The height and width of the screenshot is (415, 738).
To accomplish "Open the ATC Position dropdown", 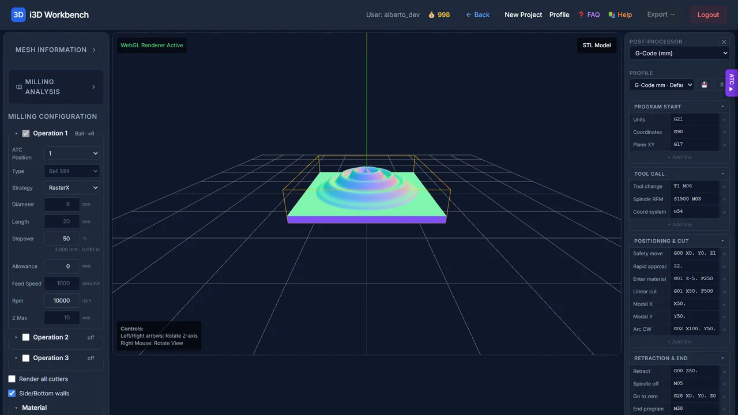I will [71, 153].
